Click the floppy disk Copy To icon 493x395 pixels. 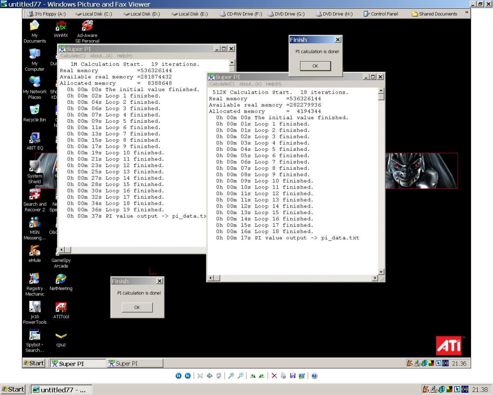(x=293, y=376)
